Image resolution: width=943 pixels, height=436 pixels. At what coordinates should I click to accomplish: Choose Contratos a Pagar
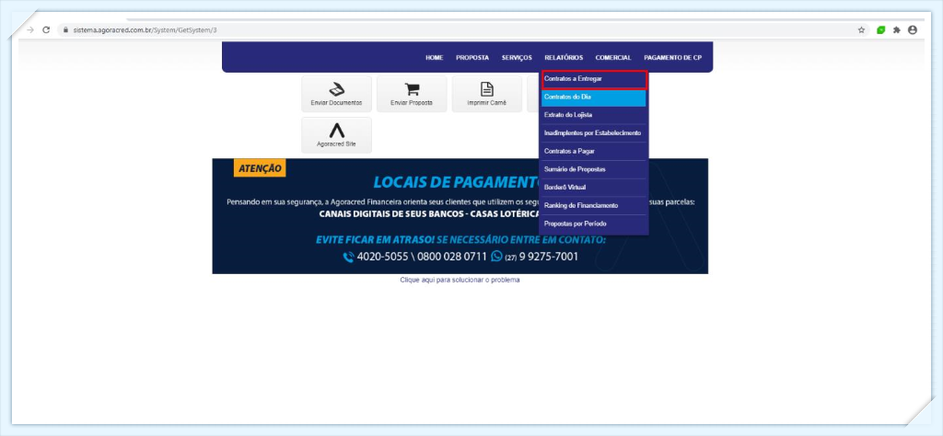tap(594, 152)
